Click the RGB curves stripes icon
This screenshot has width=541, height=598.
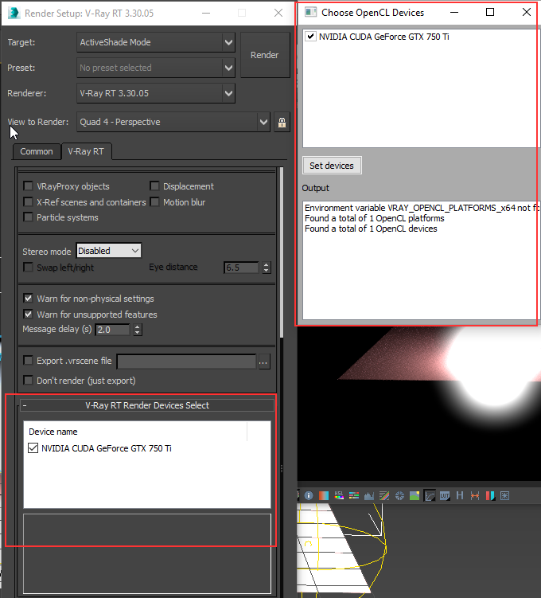(384, 495)
